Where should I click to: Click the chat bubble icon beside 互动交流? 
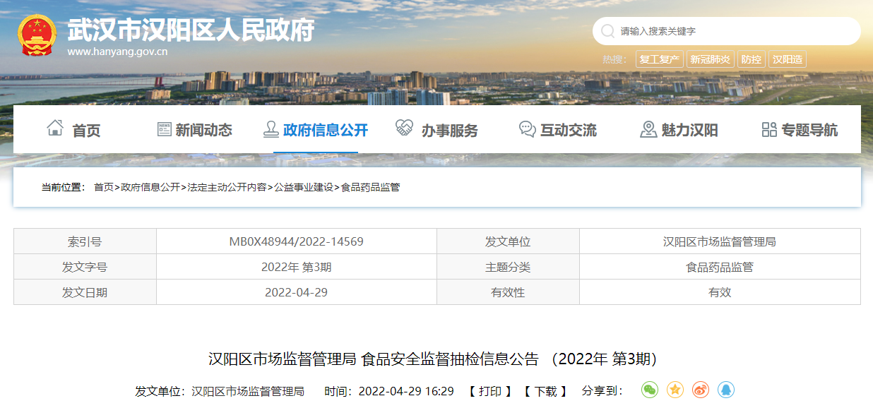click(x=527, y=129)
